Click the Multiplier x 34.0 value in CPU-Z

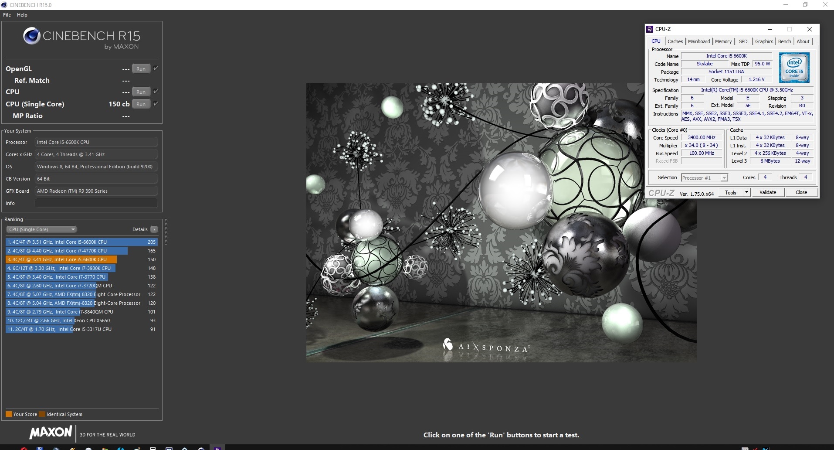coord(702,145)
